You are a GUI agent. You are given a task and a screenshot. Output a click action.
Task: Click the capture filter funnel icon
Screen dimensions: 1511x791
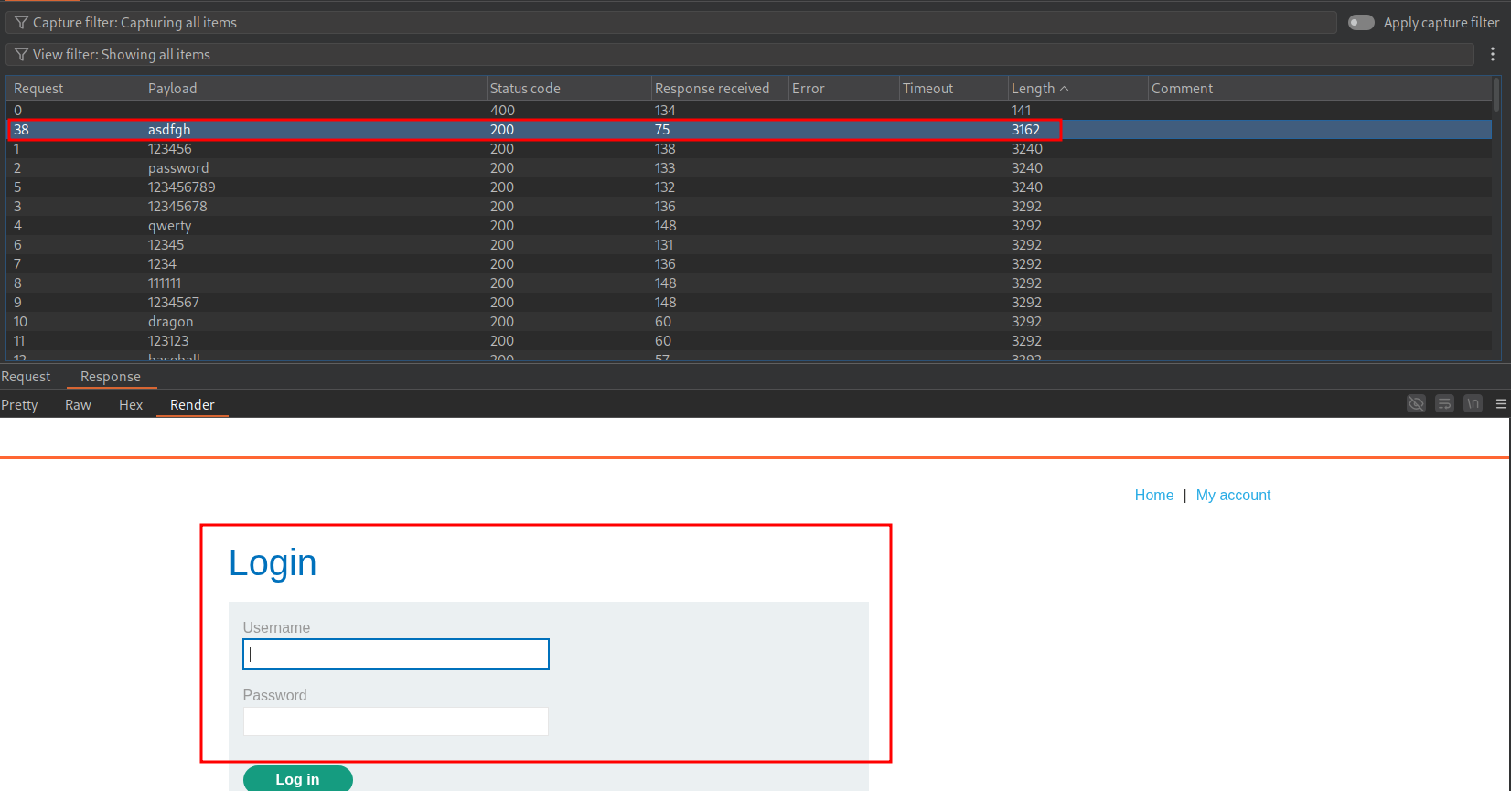(x=21, y=23)
